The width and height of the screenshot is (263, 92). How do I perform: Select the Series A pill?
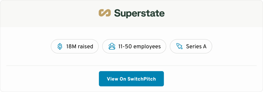click(191, 47)
